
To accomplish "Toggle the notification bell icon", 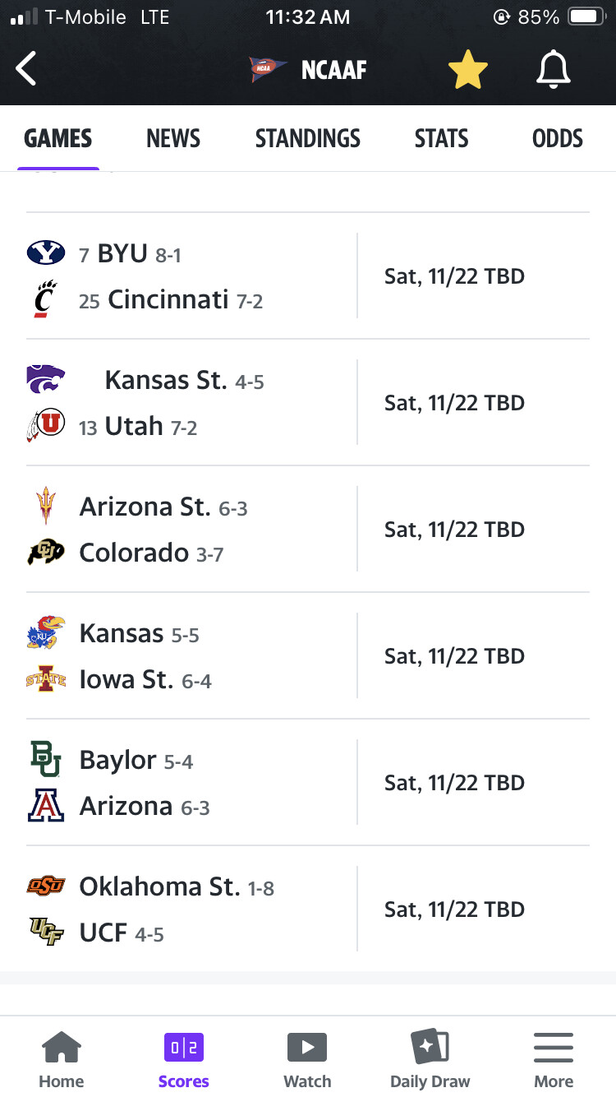I will [553, 70].
